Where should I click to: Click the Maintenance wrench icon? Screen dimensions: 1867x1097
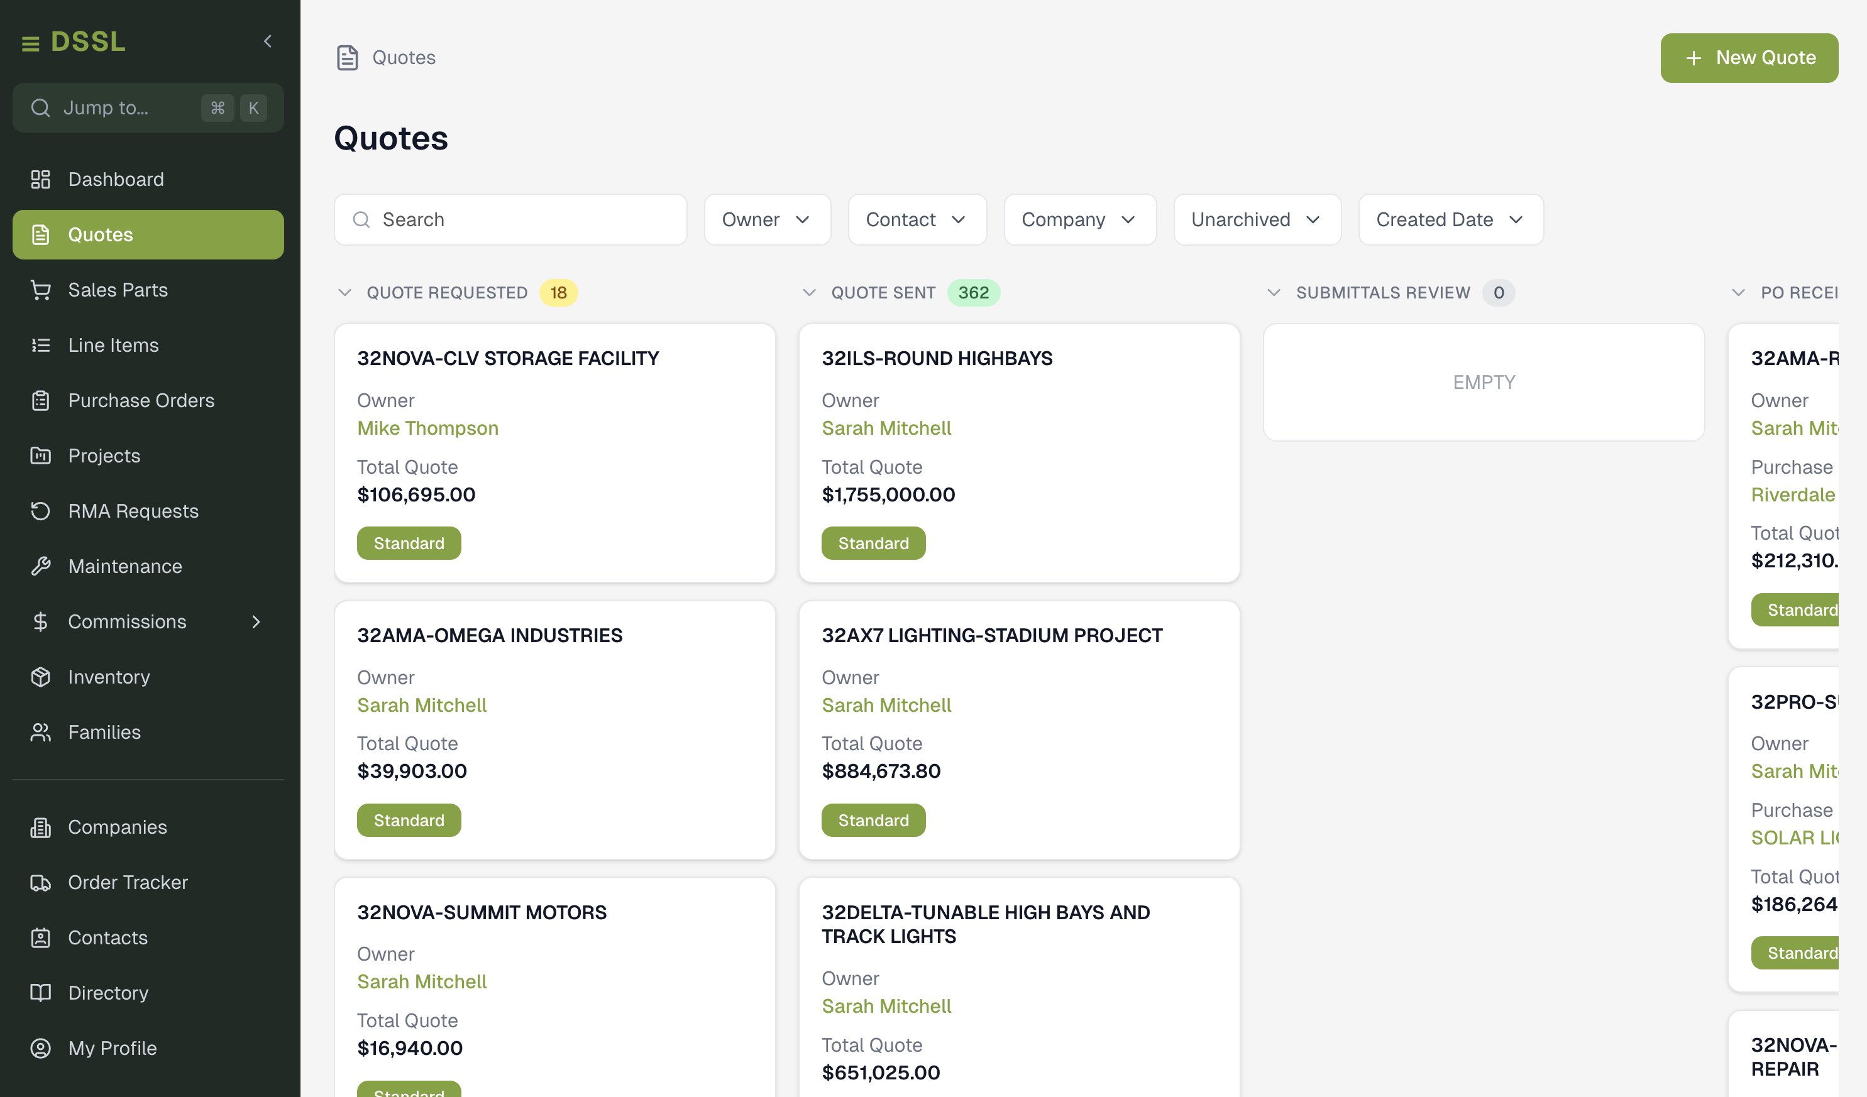pyautogui.click(x=41, y=566)
